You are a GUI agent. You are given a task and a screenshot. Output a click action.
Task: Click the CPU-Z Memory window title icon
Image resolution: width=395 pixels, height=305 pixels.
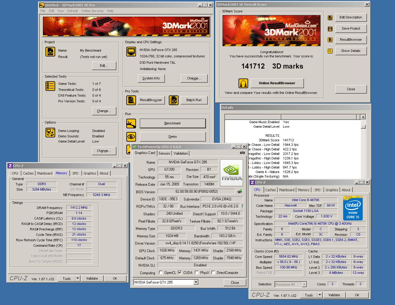10,166
